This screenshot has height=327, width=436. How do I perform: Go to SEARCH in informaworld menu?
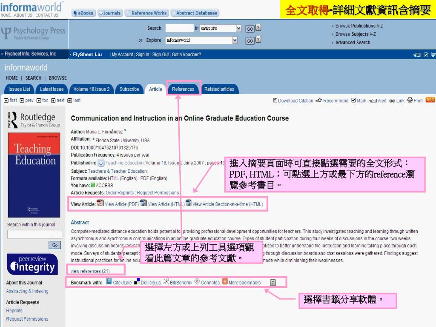click(33, 78)
